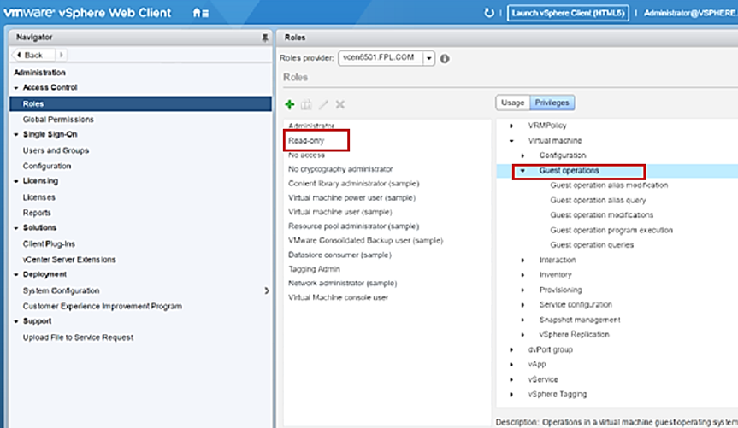Click the delete role X icon

(x=340, y=104)
